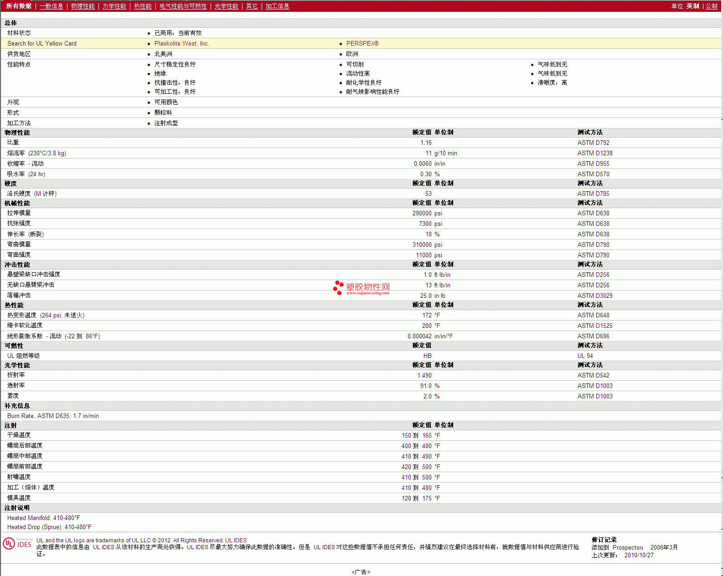Viewport: 723px width, 576px height.
Task: Click the Search for UL Yellow Card label
Action: pyautogui.click(x=42, y=44)
